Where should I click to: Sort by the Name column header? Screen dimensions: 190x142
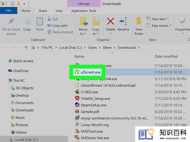(x=79, y=56)
